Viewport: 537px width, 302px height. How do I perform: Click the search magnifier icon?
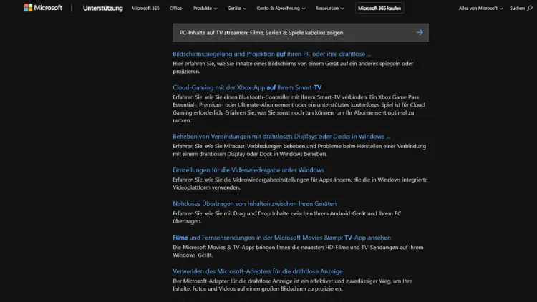[529, 8]
